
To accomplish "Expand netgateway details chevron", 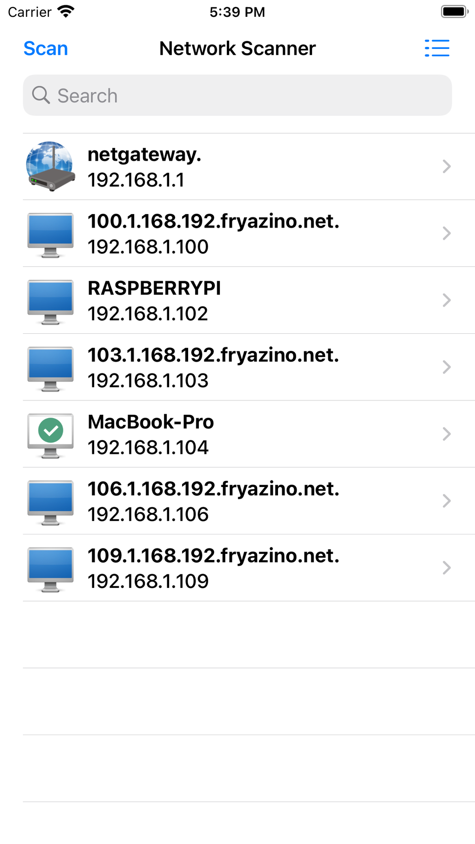I will coord(447,167).
